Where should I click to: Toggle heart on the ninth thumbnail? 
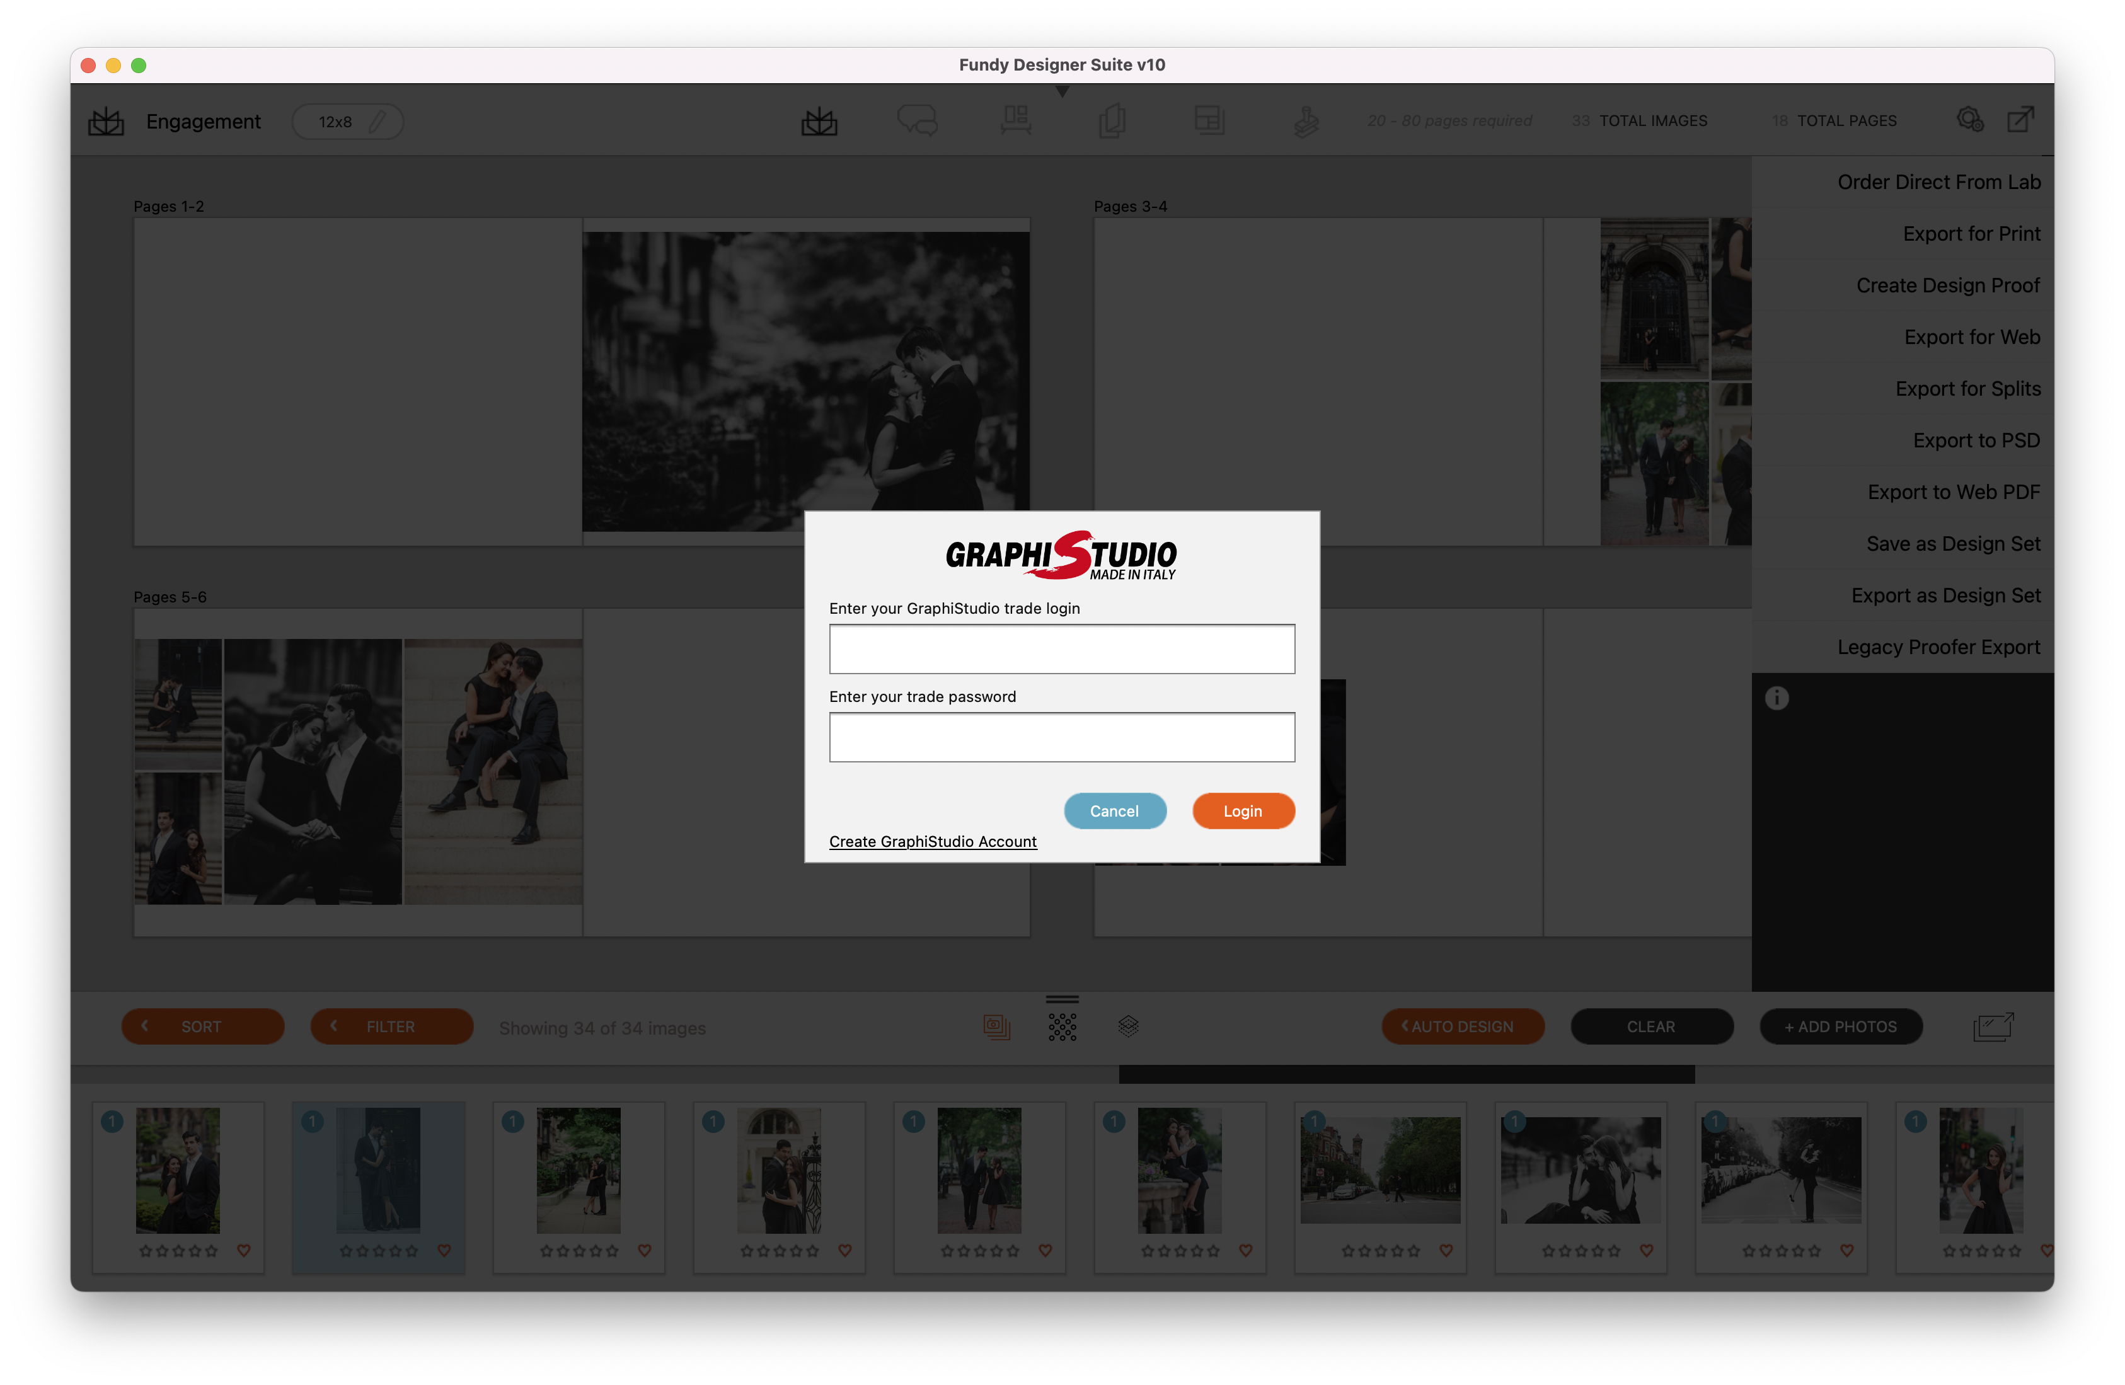1846,1251
